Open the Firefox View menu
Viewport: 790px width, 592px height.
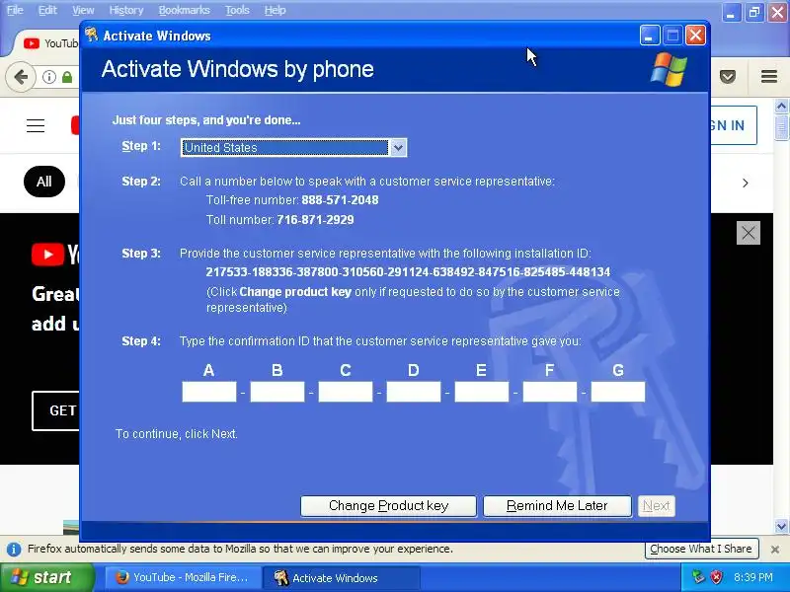tap(83, 10)
